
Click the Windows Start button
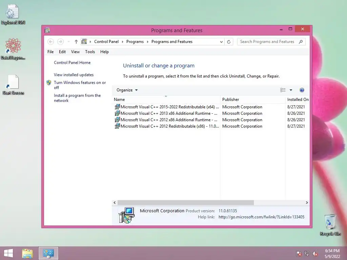tap(8, 253)
